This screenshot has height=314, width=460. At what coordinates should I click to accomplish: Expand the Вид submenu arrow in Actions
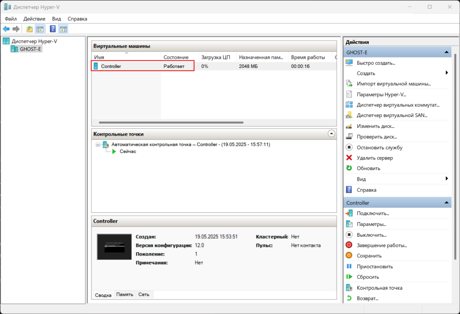point(447,178)
